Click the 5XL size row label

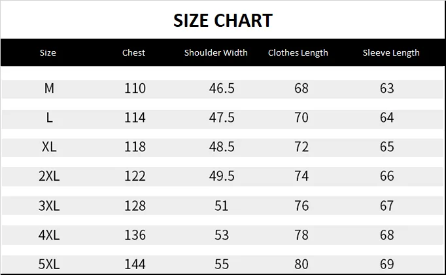[x=49, y=265]
